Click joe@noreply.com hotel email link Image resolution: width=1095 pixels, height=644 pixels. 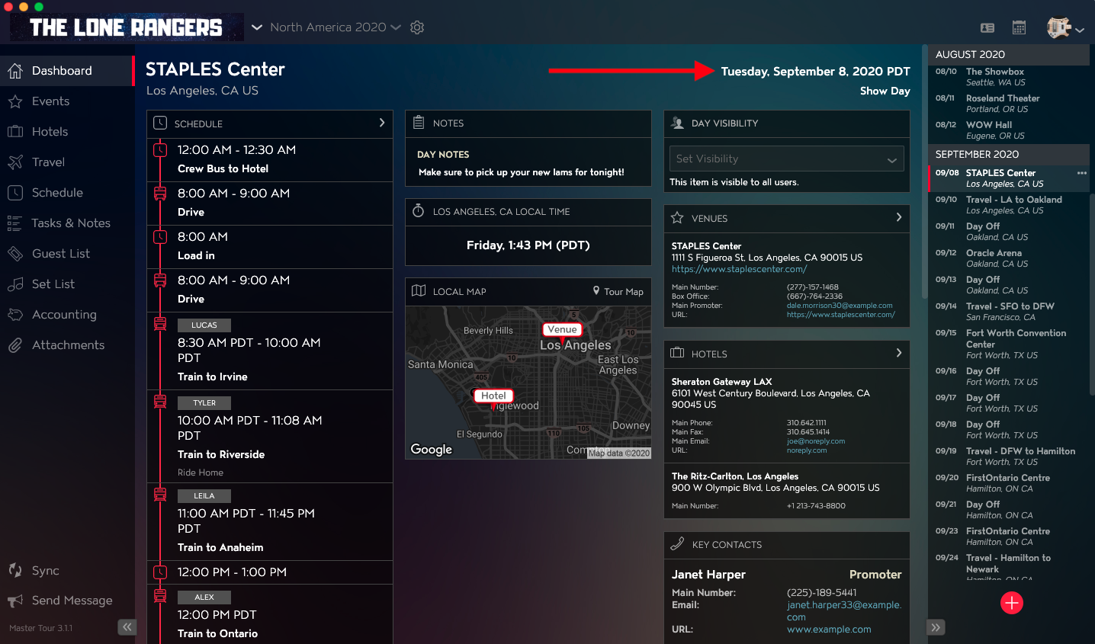pos(816,441)
